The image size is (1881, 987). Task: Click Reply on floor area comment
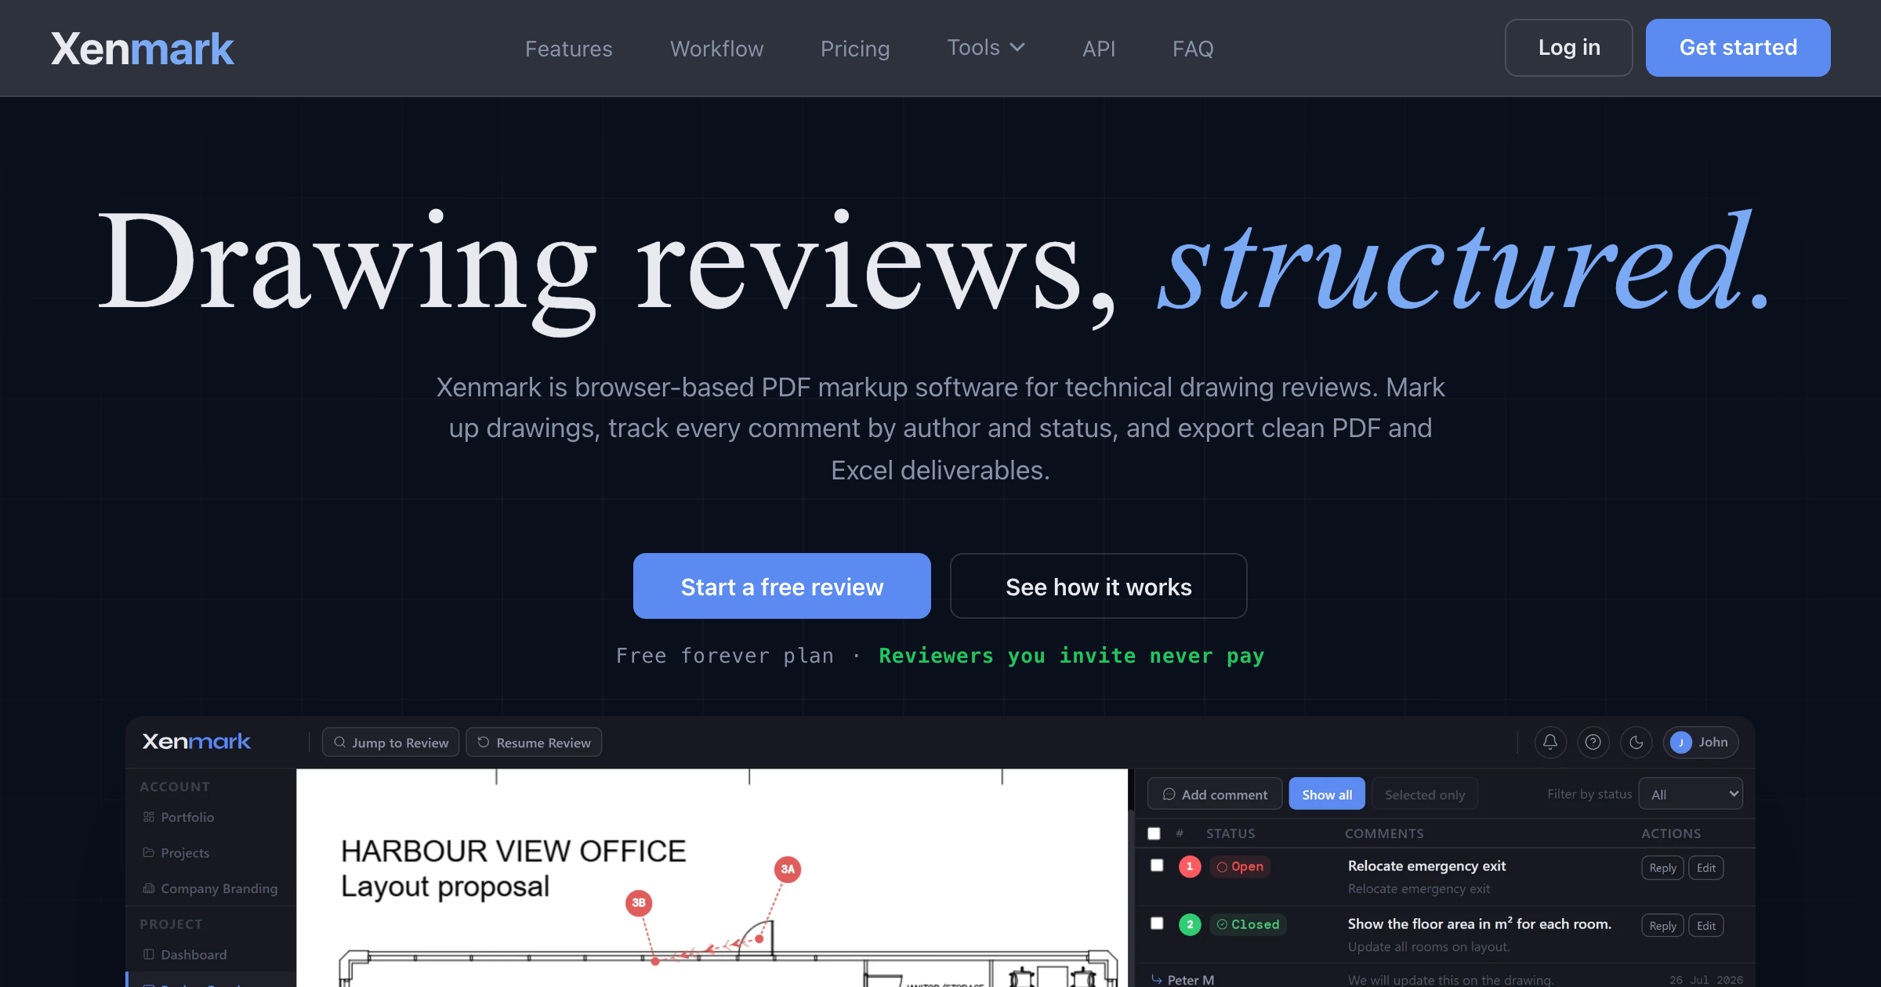coord(1662,925)
